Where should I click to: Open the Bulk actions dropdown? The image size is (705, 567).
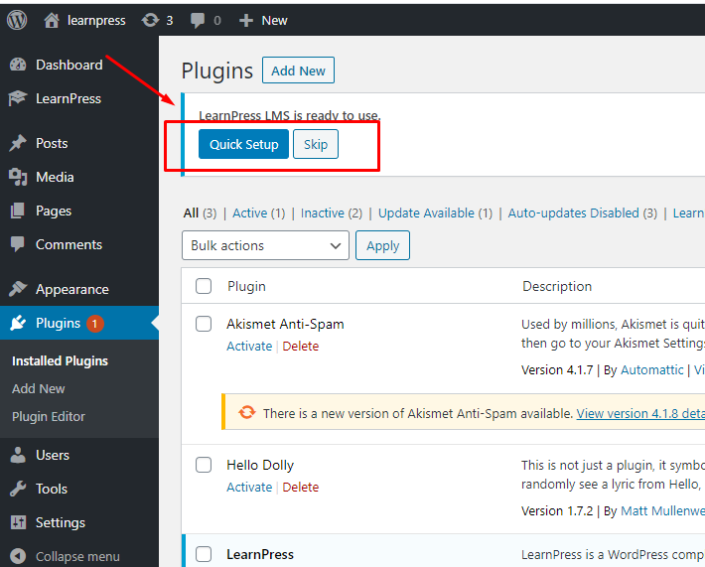265,245
